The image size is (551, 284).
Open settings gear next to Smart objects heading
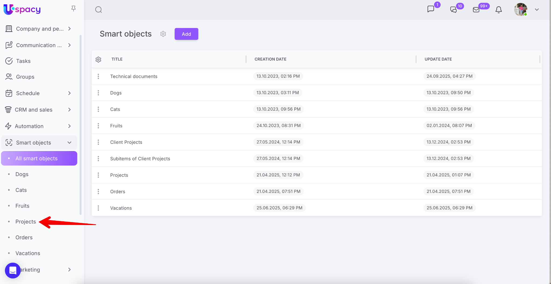pos(163,34)
